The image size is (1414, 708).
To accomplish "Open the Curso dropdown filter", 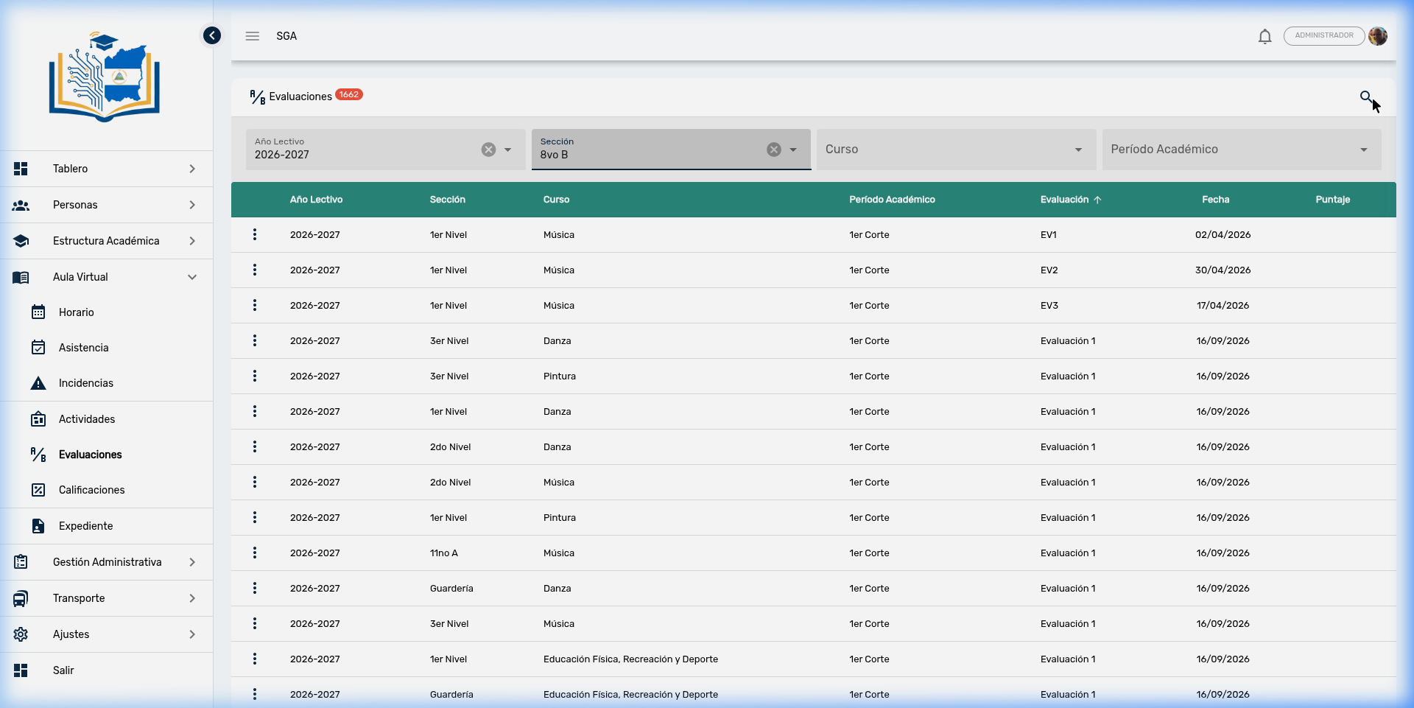I will 955,150.
